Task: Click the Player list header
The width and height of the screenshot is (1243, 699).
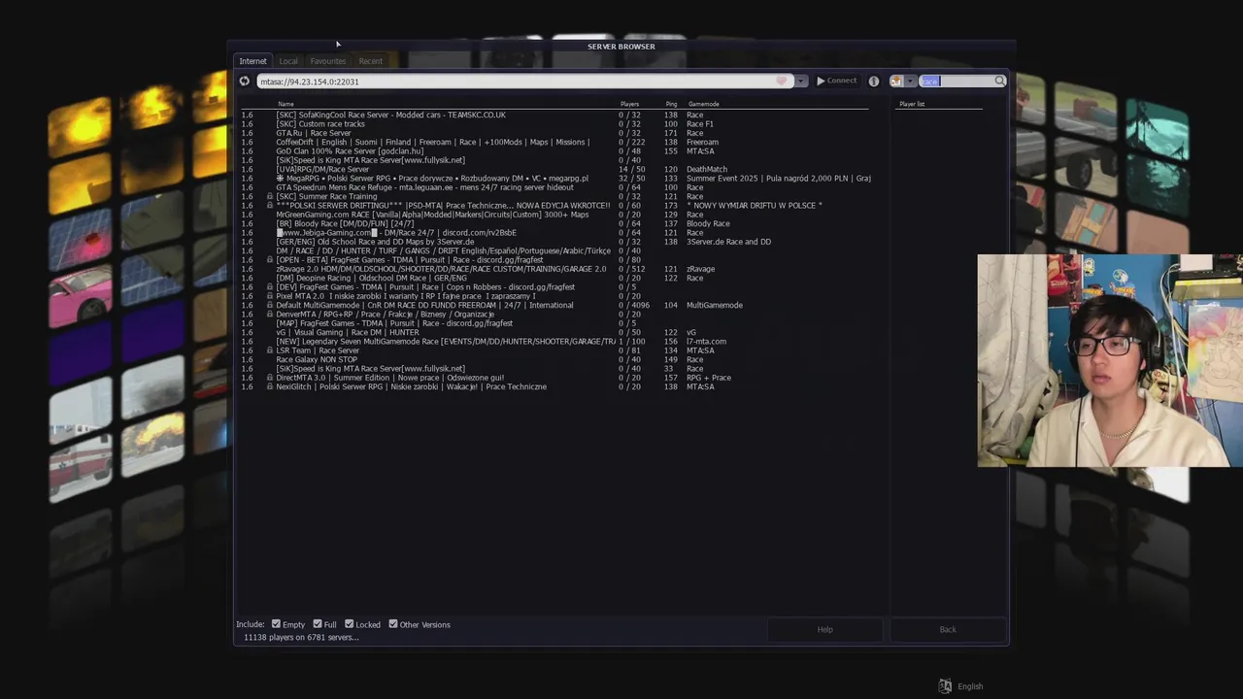Action: point(912,104)
